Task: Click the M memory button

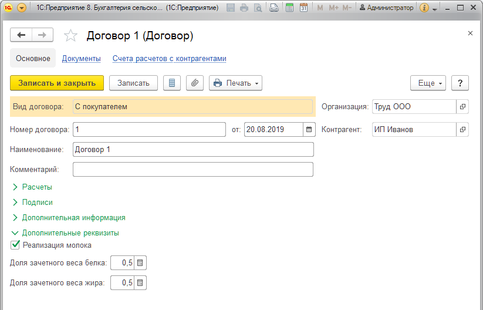Action: [x=320, y=8]
